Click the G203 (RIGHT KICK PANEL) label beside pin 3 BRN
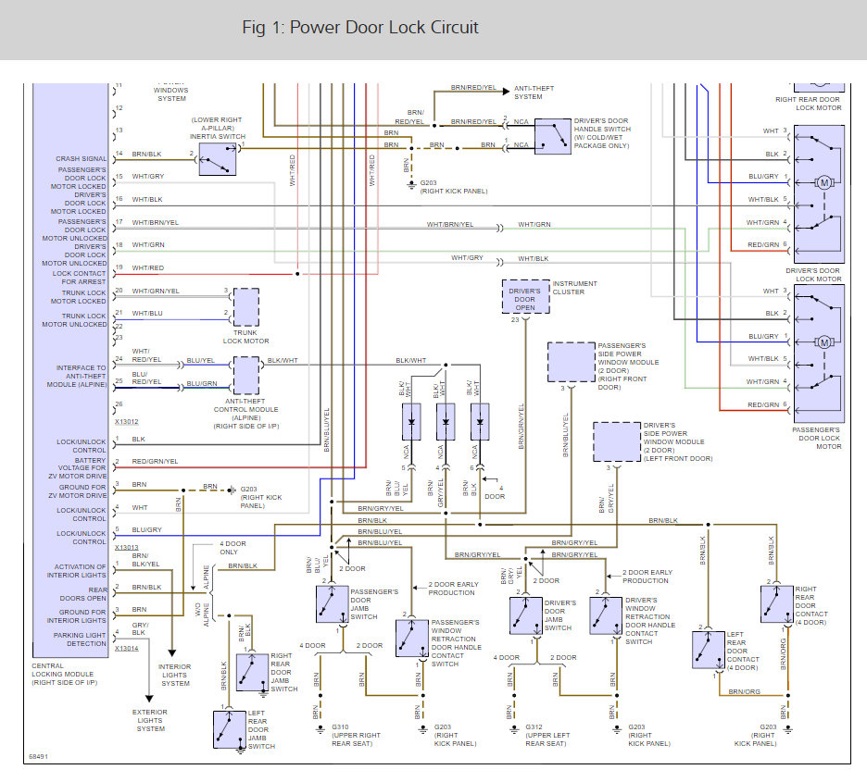 coord(261,498)
